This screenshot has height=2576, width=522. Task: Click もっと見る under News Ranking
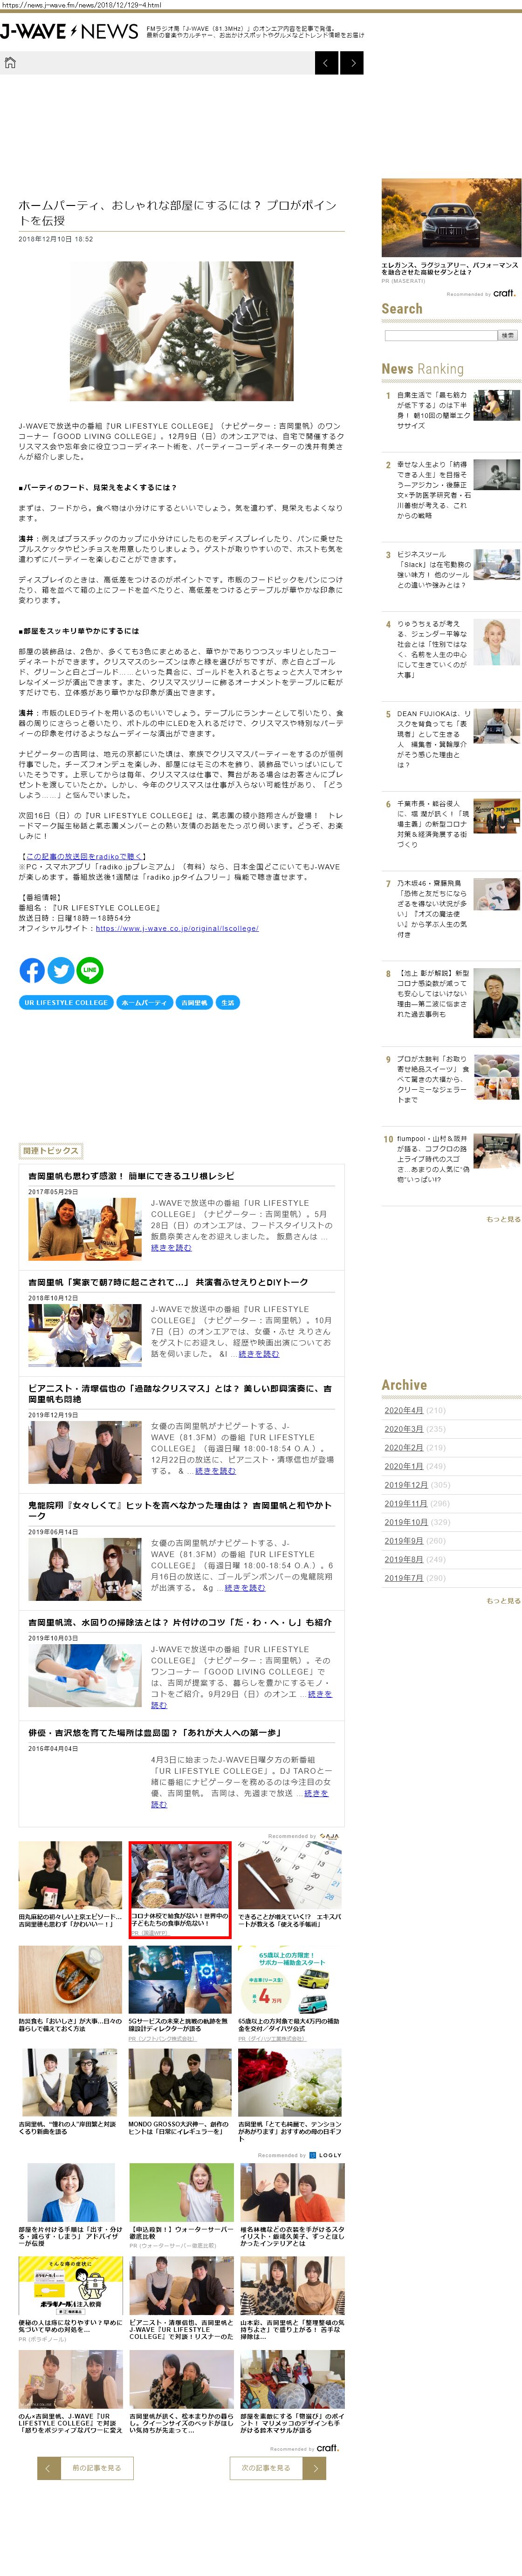pos(503,1219)
